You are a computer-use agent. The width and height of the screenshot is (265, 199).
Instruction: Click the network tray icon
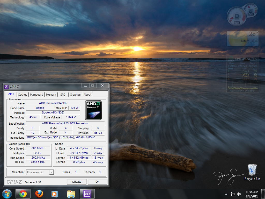(233, 194)
